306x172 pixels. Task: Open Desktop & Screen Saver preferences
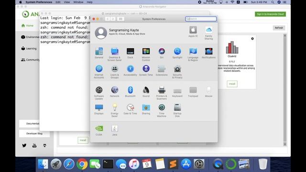click(x=115, y=54)
